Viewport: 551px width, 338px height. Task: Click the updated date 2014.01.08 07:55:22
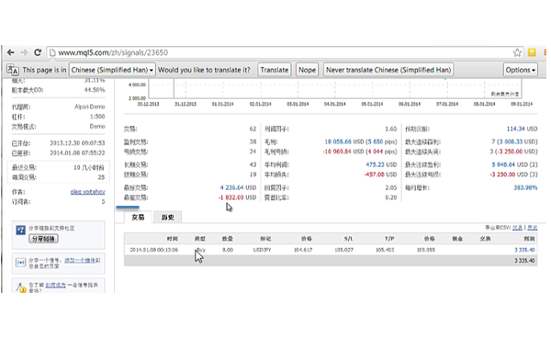[x=77, y=152]
